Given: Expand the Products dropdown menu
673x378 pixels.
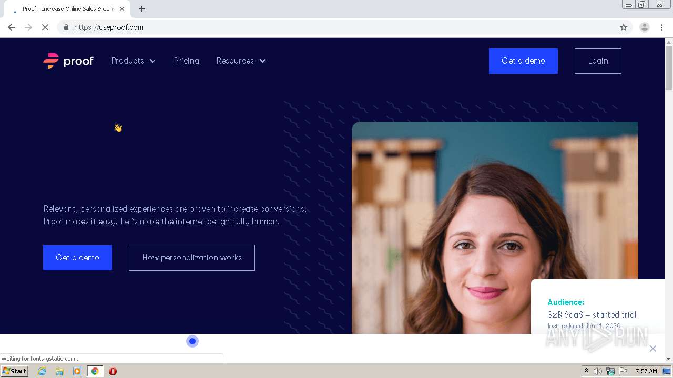Looking at the screenshot, I should tap(134, 61).
